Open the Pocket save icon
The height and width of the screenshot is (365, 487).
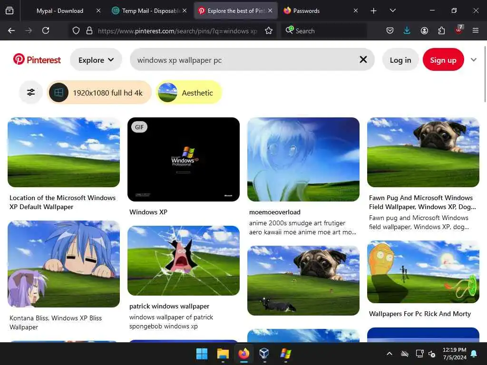point(390,30)
